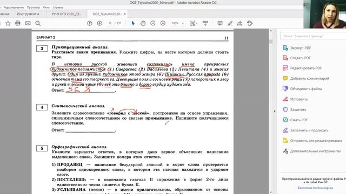Open the Справка menu
This screenshot has height=194, width=346.
(x=58, y=7)
